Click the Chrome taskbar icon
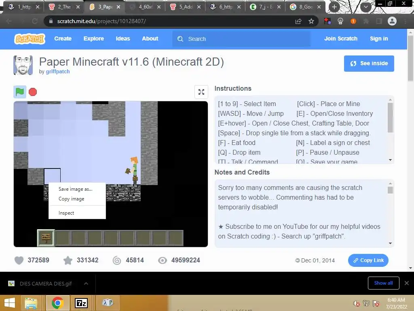Screen dimensions: 414x311 click(57, 303)
